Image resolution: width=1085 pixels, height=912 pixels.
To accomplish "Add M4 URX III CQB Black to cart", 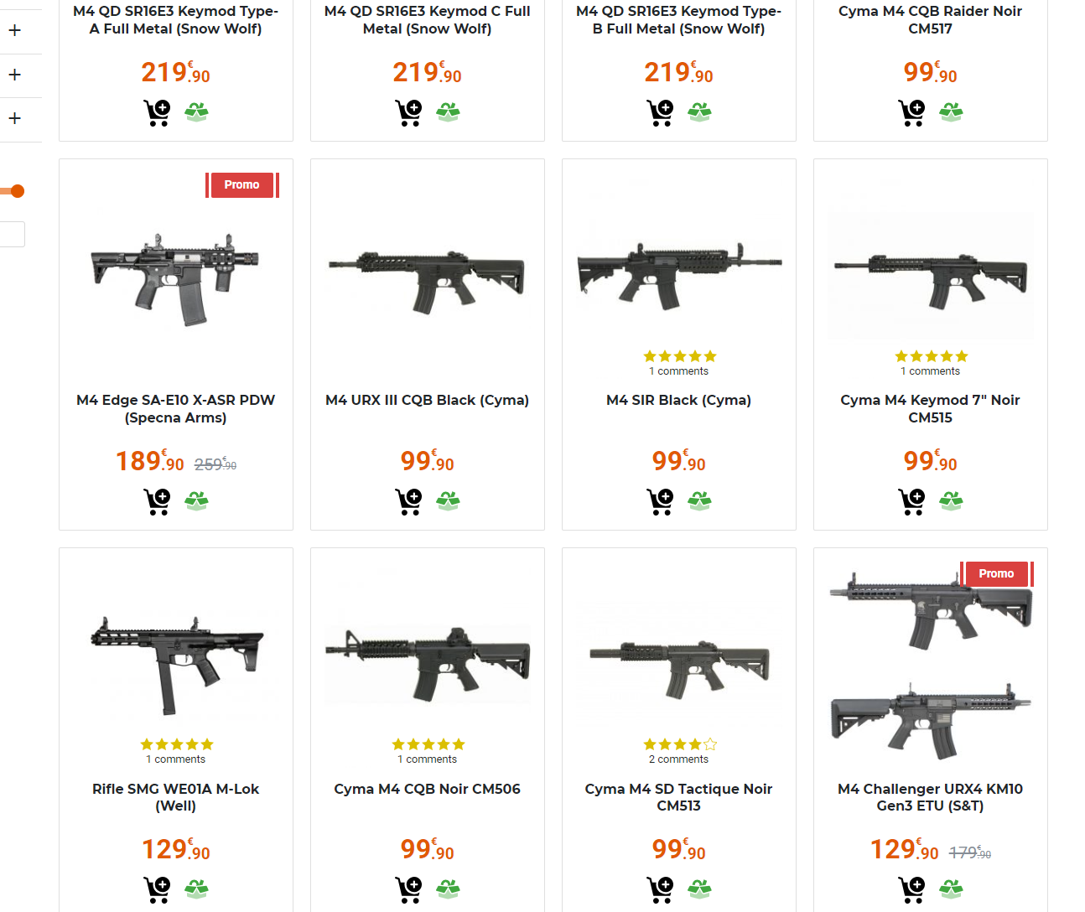I will pos(408,501).
